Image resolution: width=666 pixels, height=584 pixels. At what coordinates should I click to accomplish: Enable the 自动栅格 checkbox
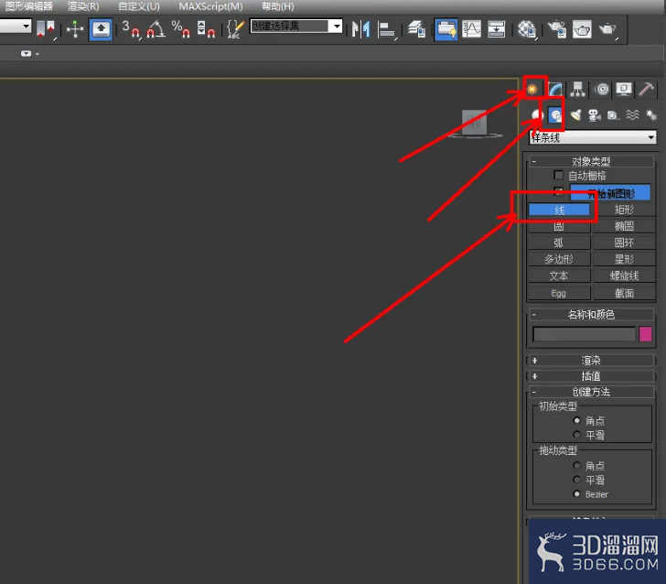pos(559,175)
